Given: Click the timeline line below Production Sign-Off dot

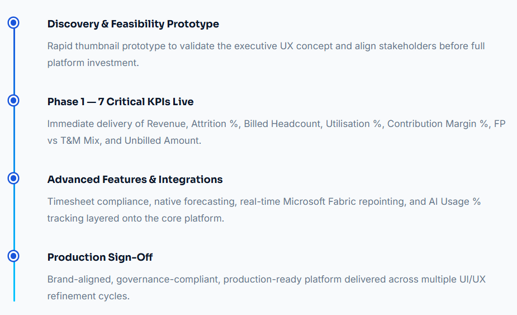Looking at the screenshot, I should (x=14, y=282).
